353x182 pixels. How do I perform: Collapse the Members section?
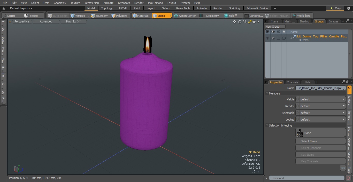coord(267,93)
